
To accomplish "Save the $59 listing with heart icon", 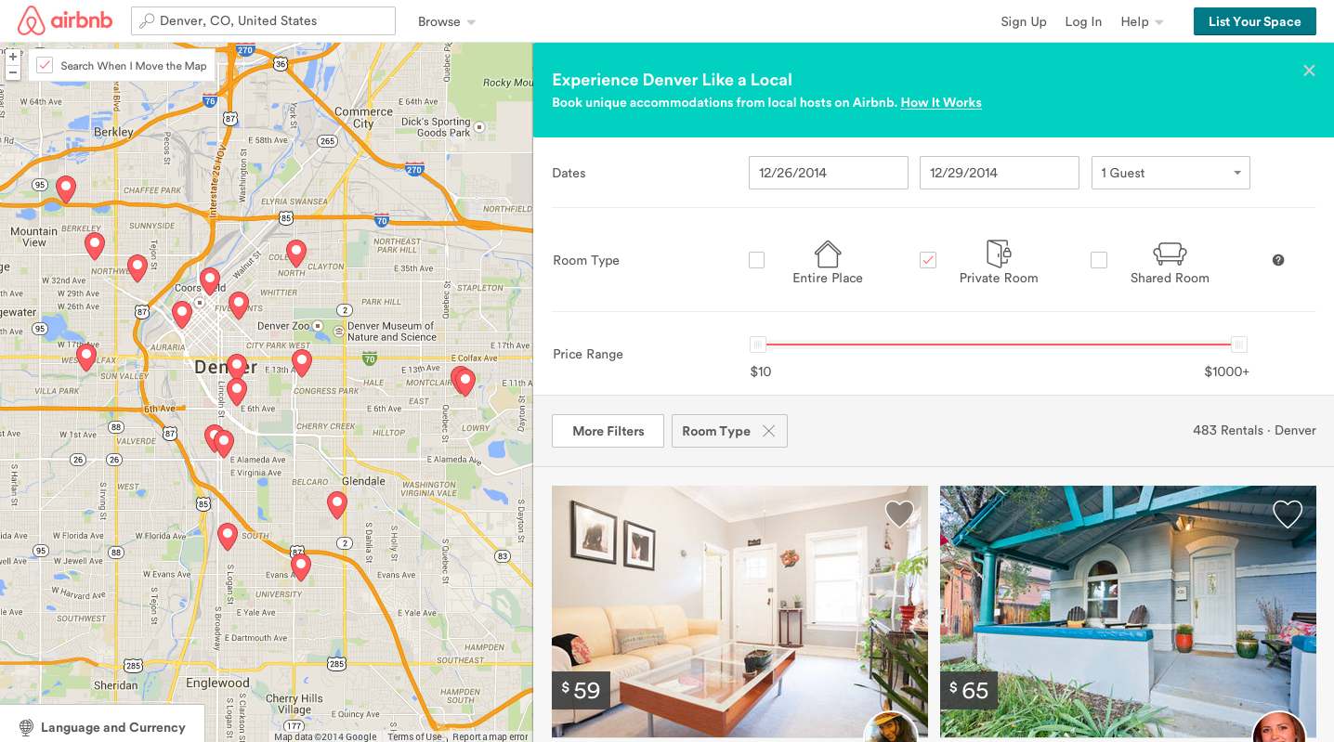I will [899, 514].
